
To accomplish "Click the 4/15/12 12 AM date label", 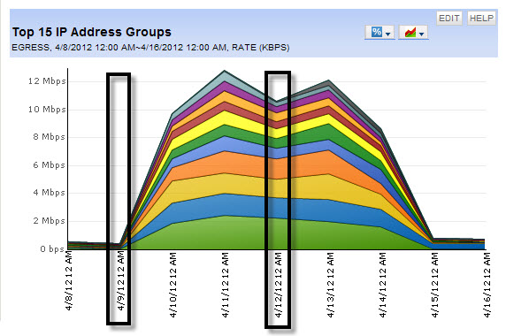I will click(434, 285).
